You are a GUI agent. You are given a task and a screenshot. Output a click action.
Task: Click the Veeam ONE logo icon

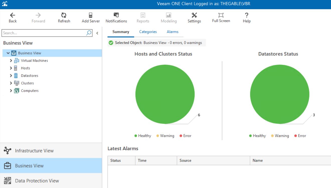[5, 4]
